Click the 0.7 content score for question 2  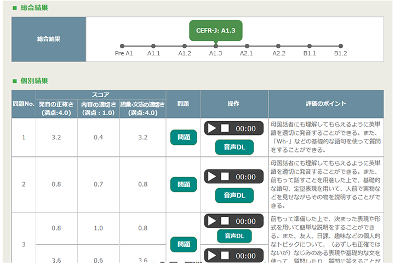[x=98, y=184]
